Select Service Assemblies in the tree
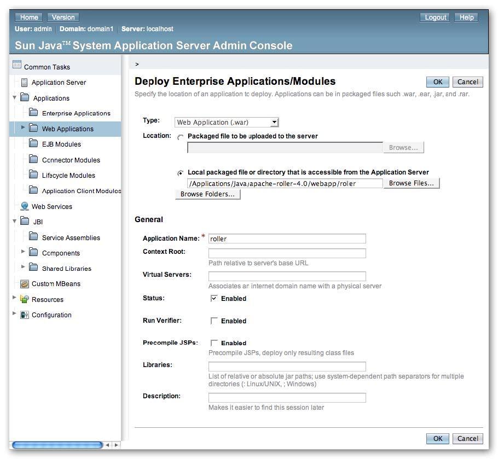Screen dimensions: 498x459 click(x=71, y=238)
